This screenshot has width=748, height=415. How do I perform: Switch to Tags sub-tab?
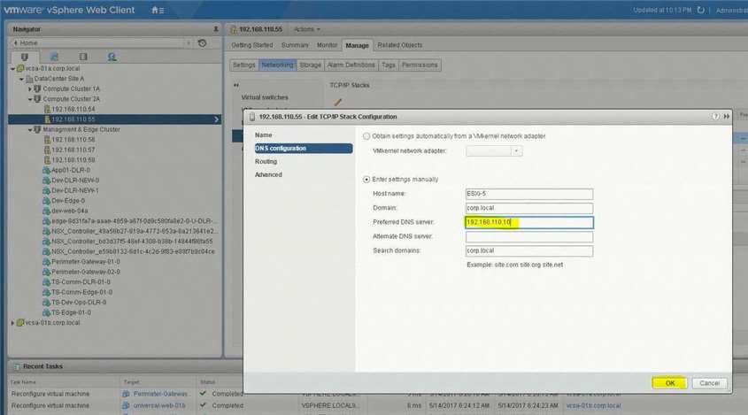(389, 65)
